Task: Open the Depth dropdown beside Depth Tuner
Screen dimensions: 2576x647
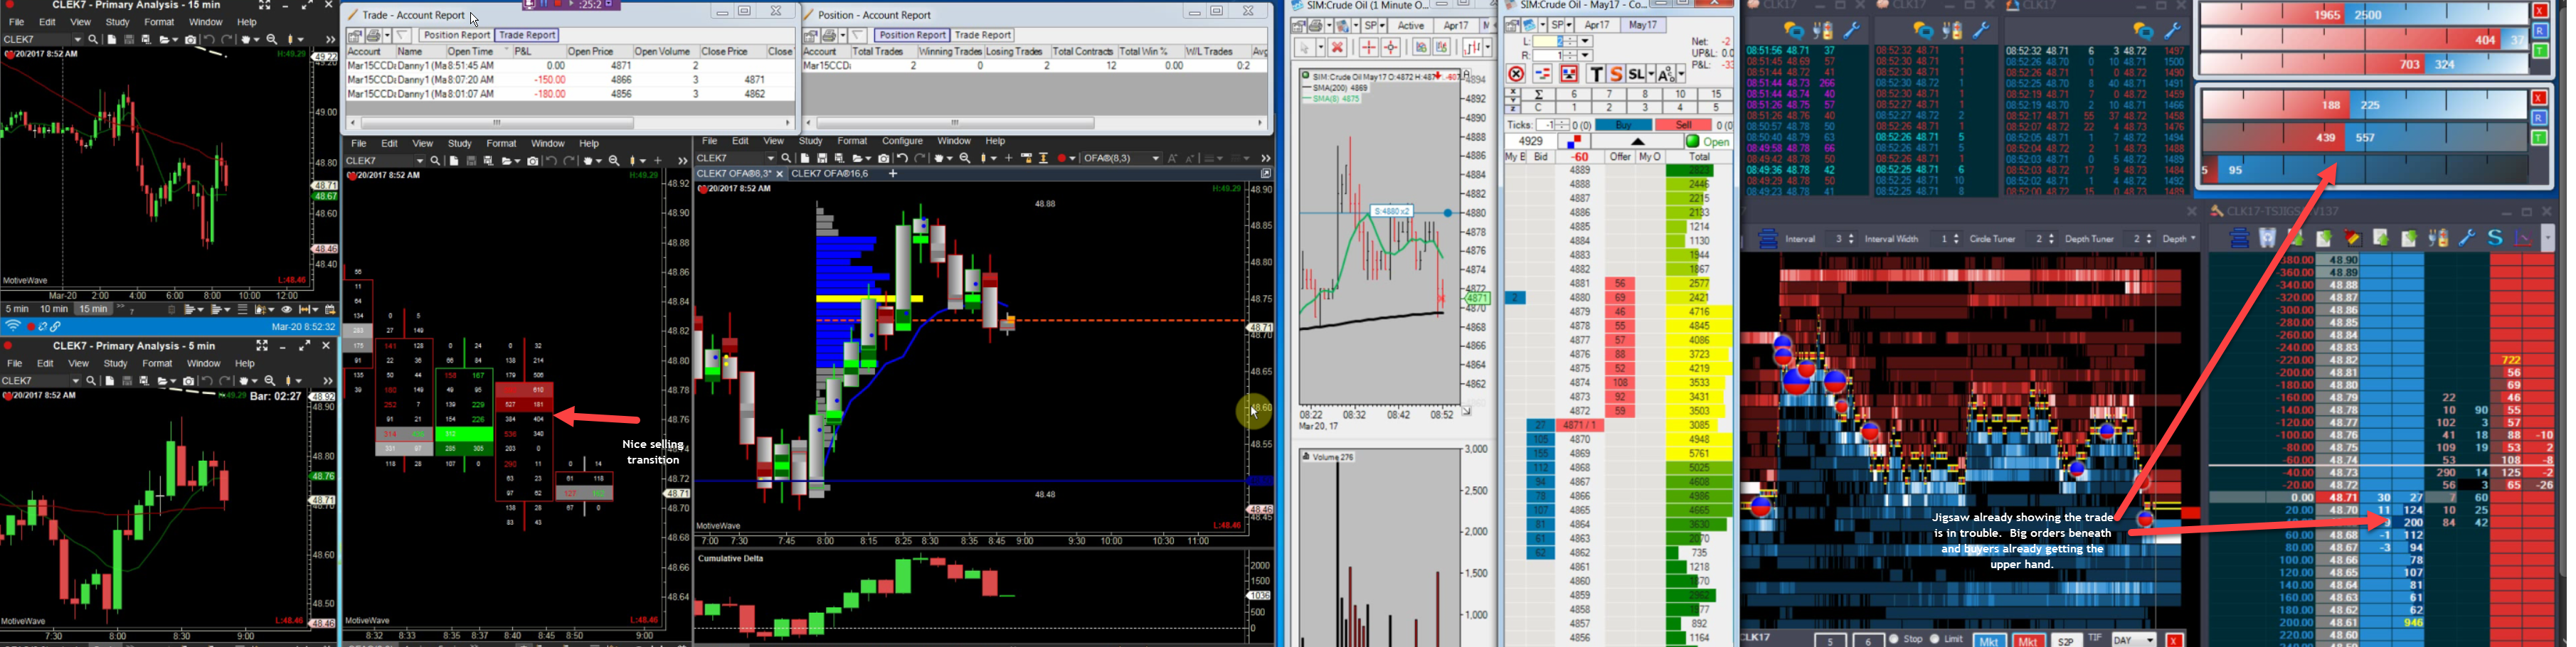Action: [2179, 239]
